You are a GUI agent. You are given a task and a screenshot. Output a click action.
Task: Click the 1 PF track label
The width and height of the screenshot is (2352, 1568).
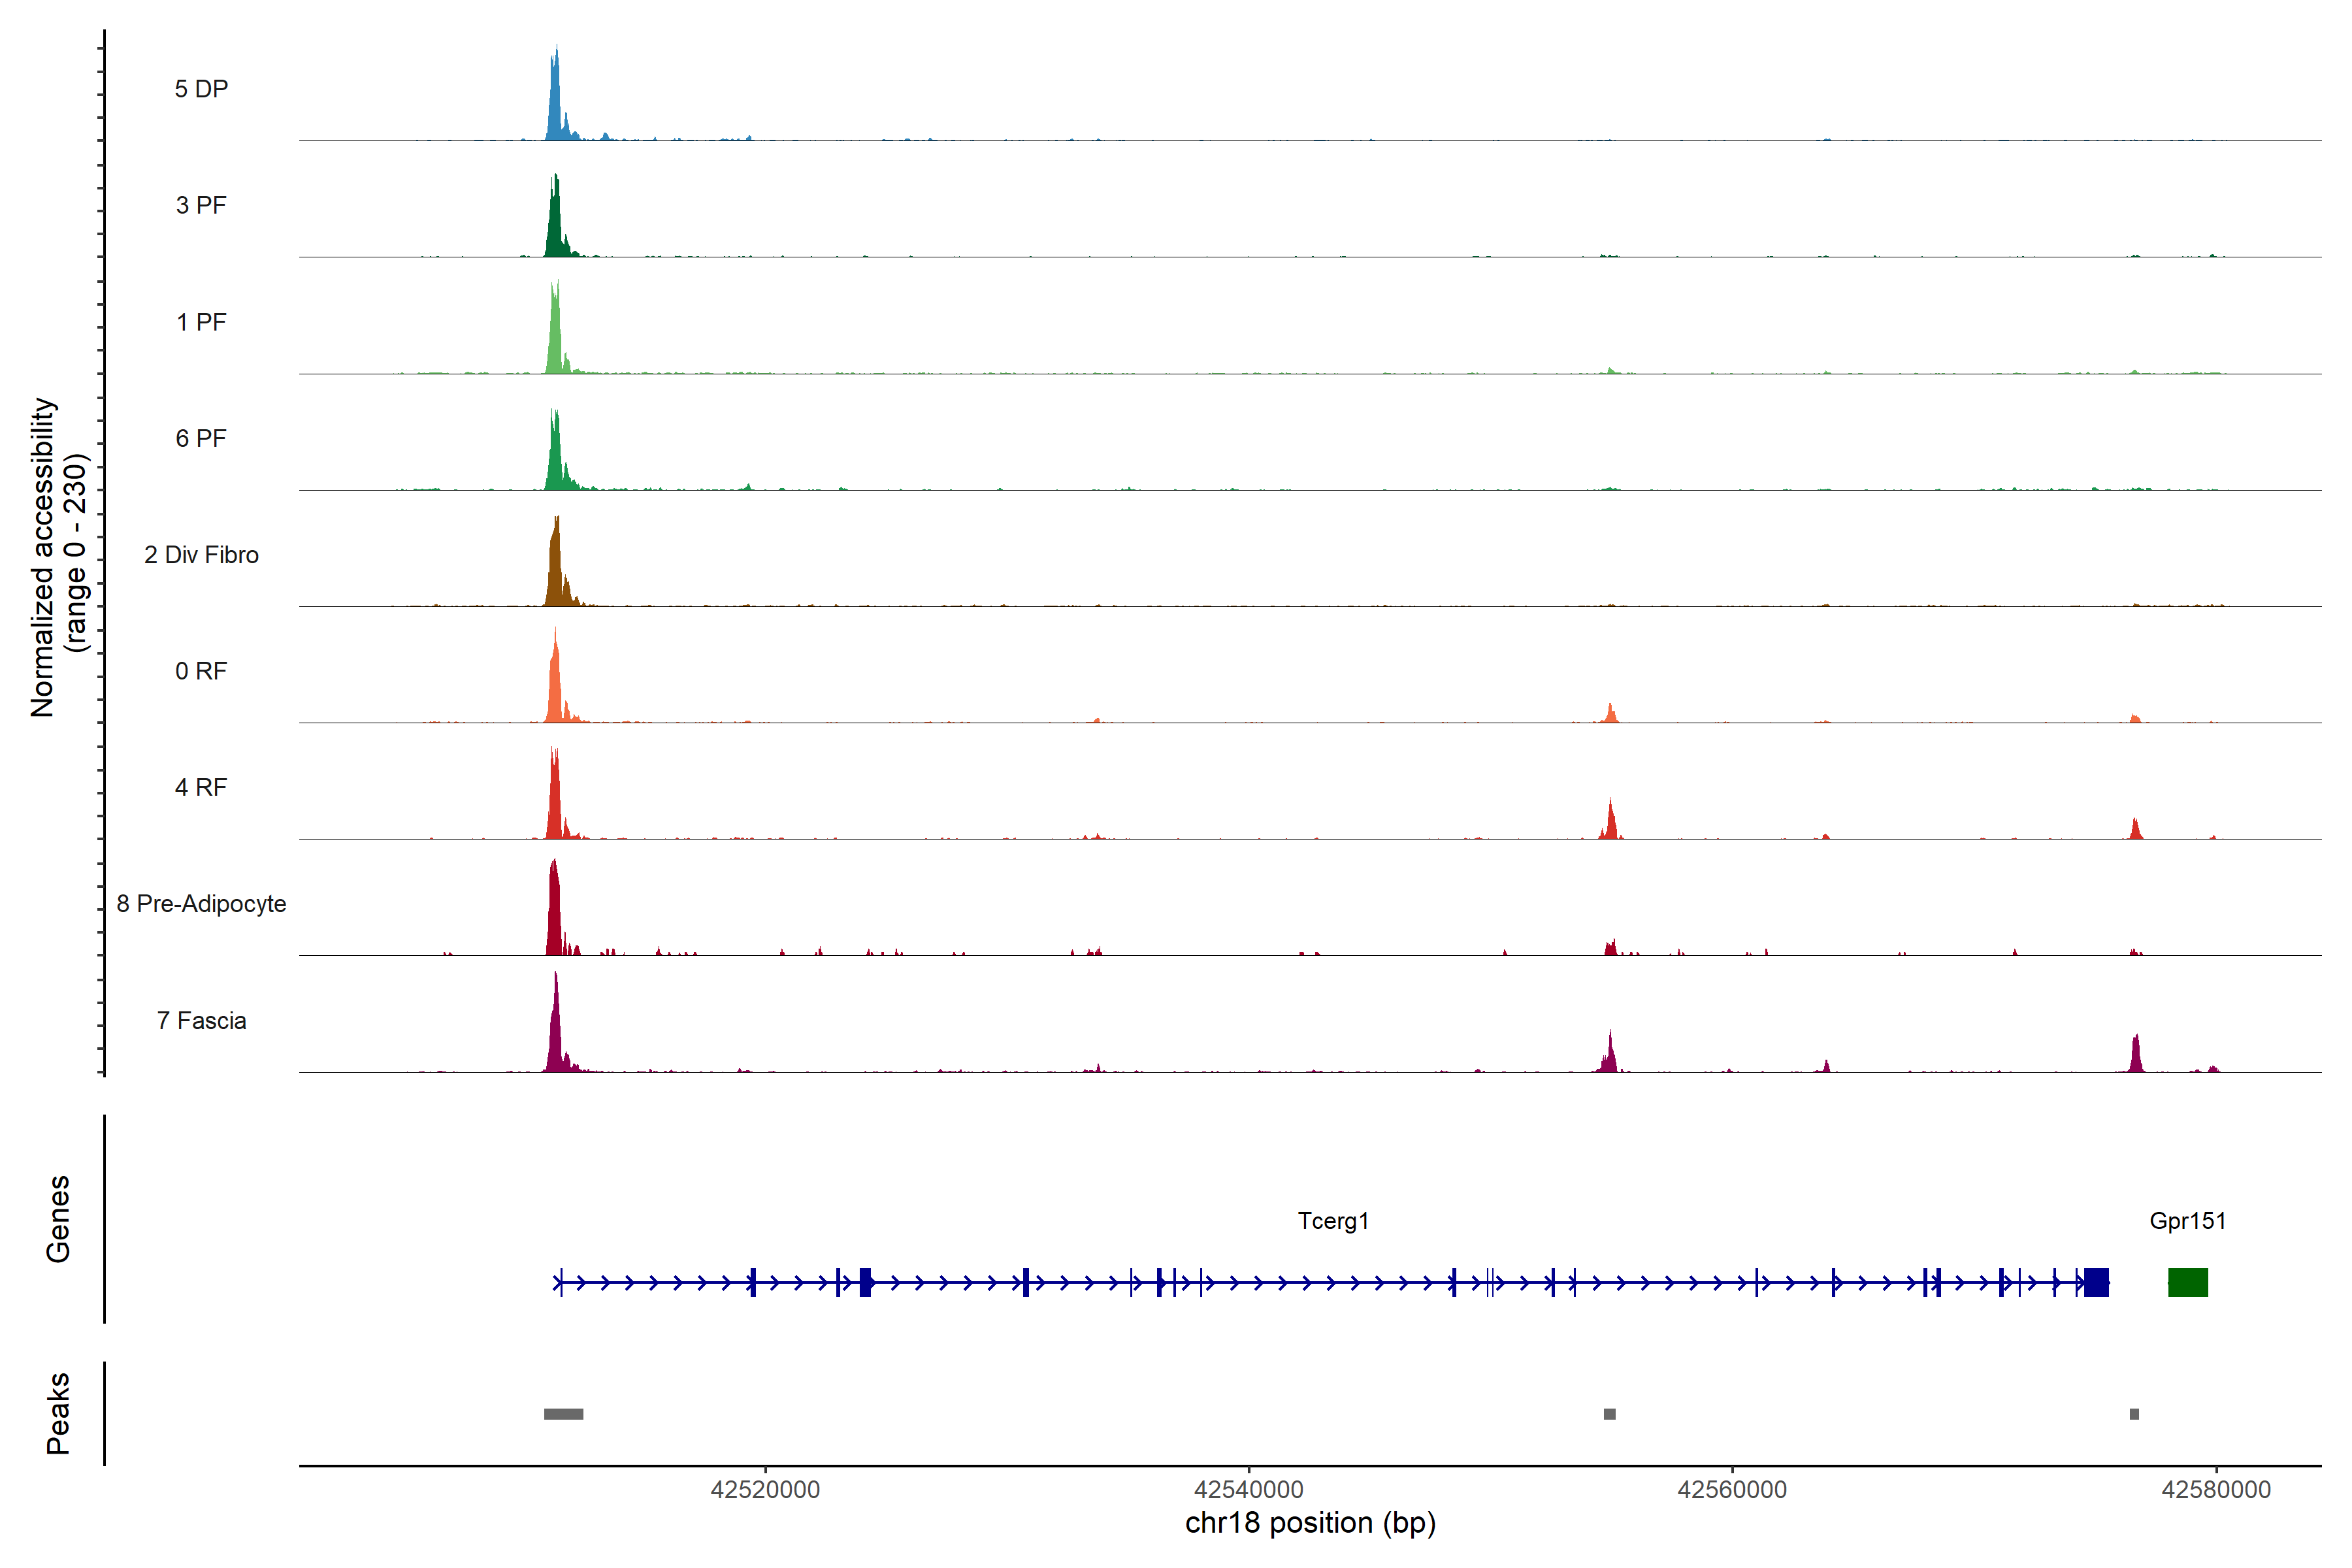(201, 322)
